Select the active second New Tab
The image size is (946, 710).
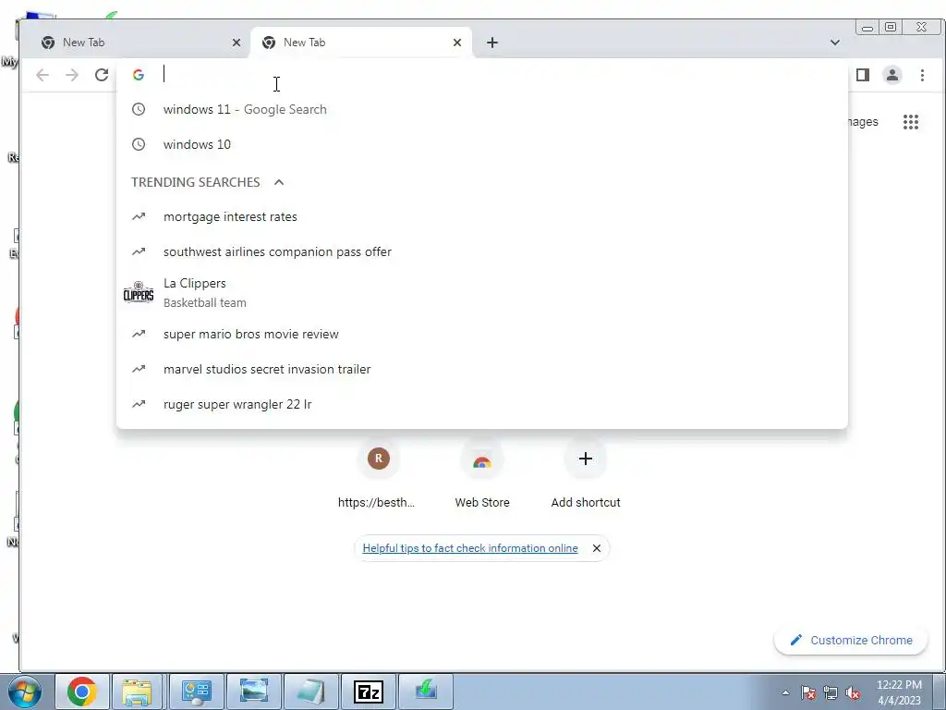(361, 43)
